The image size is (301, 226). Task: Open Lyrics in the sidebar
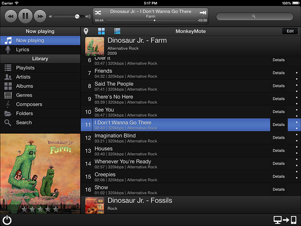pos(23,50)
